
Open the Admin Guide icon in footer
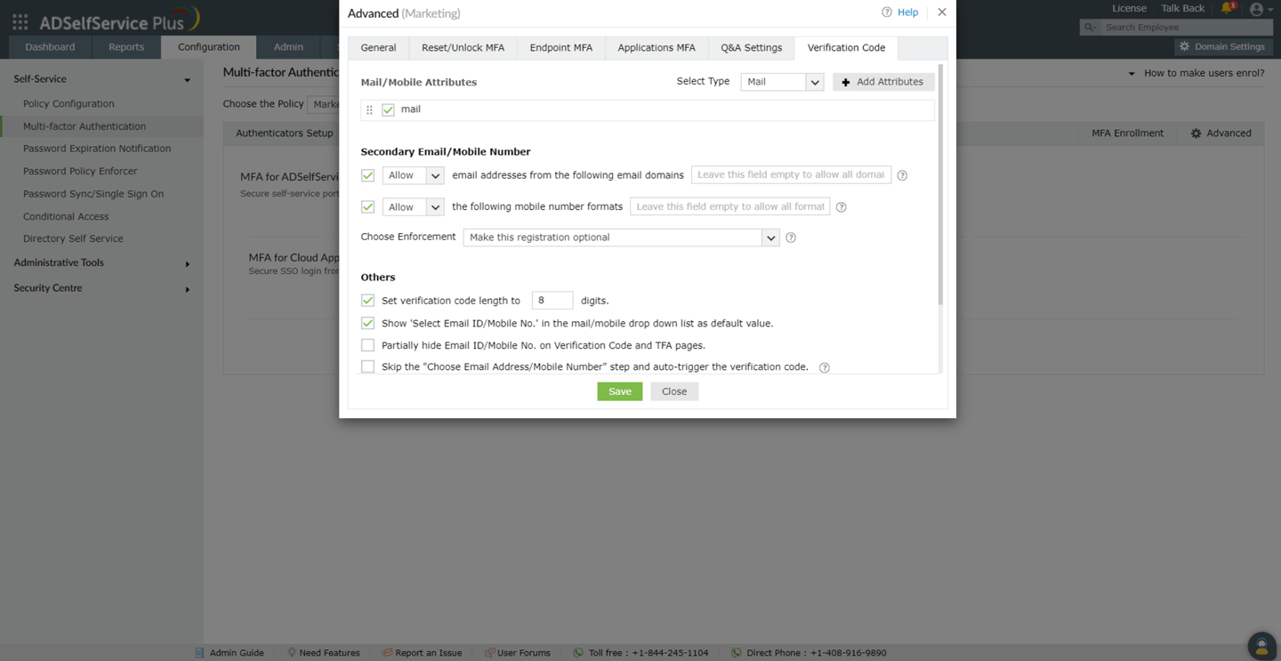point(199,653)
